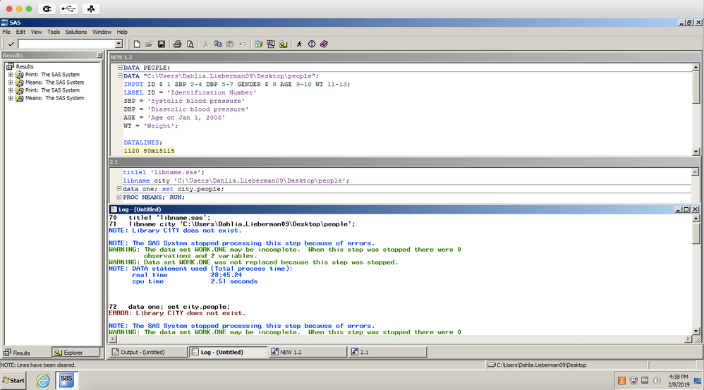This screenshot has height=390, width=704.
Task: Click the Log window title bar icon
Action: click(x=114, y=209)
